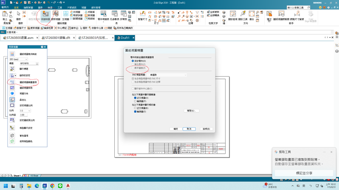Click the Best Fit (最佳比) panel icon
This screenshot has width=339, height=190.
pyautogui.click(x=12, y=100)
